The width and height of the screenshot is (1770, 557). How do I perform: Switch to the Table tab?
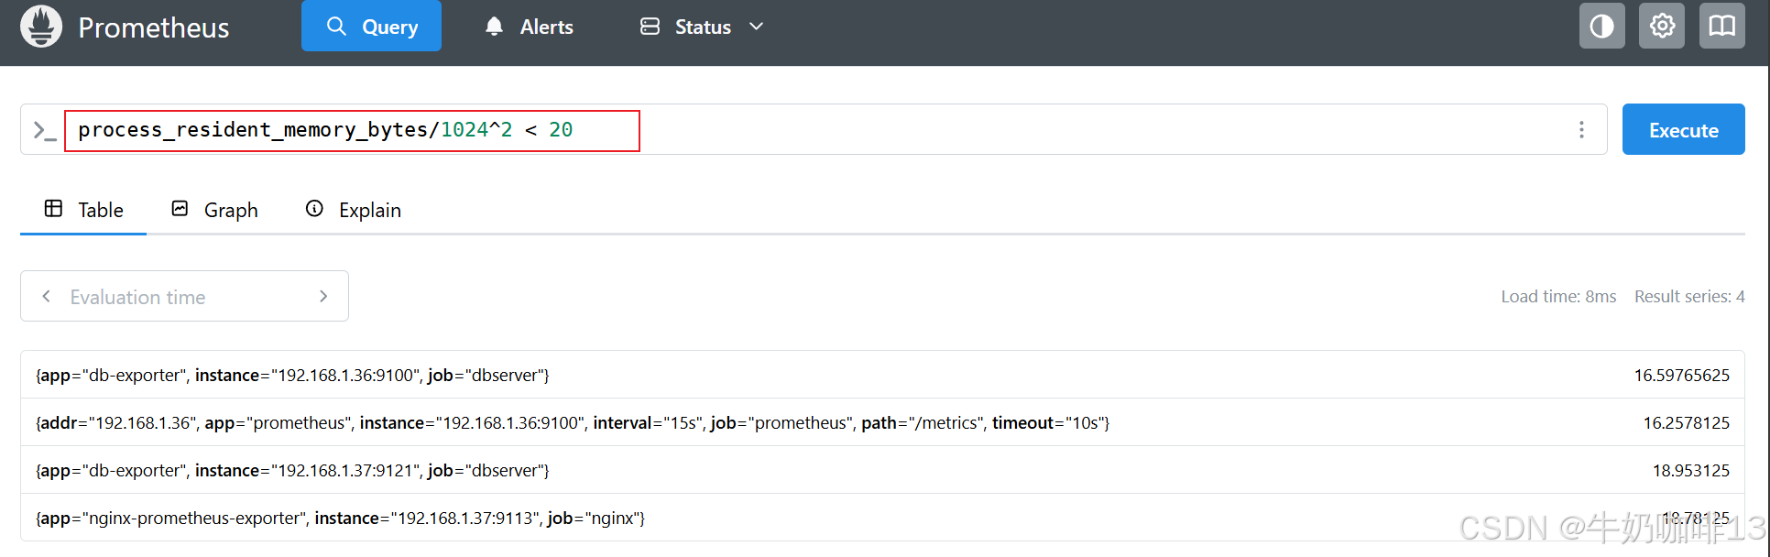tap(83, 210)
